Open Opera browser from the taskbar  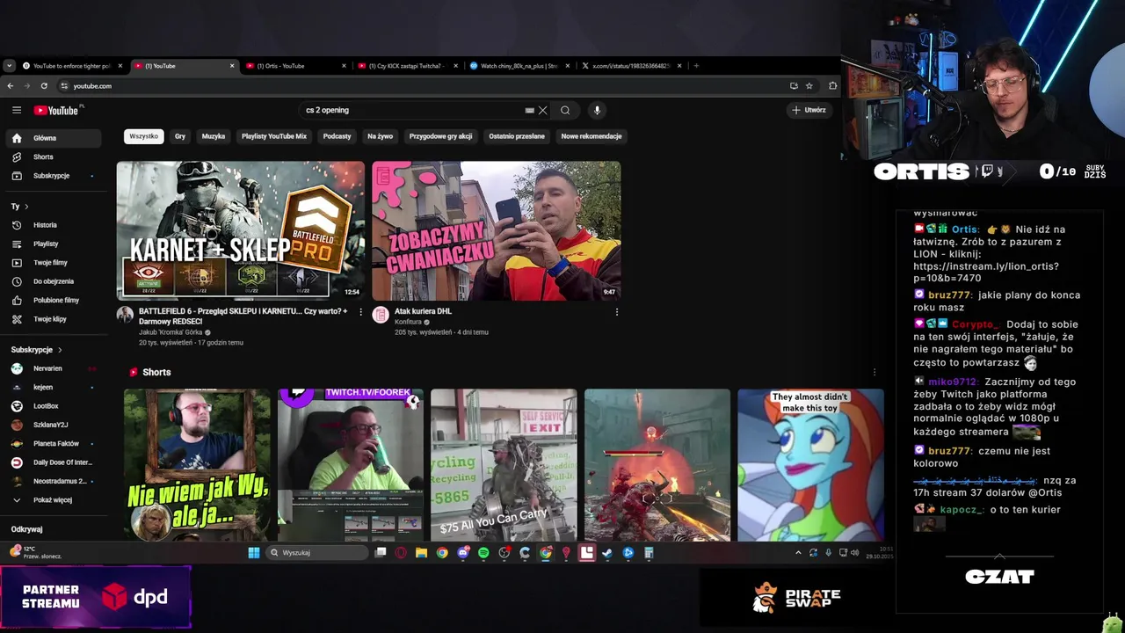pyautogui.click(x=401, y=553)
